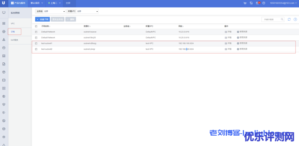This screenshot has width=299, height=146.
Task: Tick the checkbox for test-subnet1
Action: pos(36,43)
